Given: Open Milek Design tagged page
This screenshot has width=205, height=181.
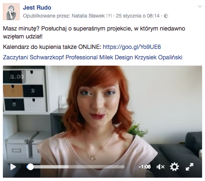Looking at the screenshot, I should pyautogui.click(x=116, y=57).
